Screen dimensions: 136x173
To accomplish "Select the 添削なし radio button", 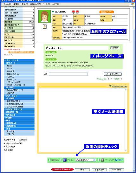I will [49, 160].
